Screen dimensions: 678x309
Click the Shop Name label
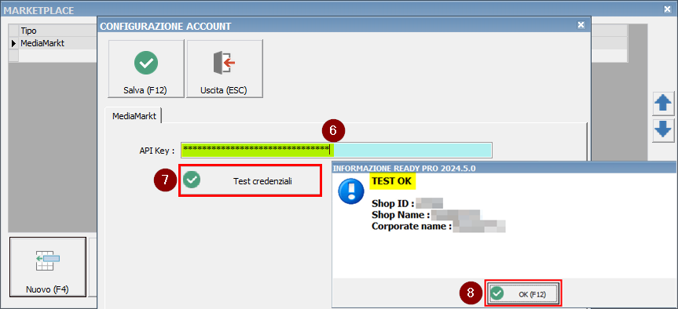pyautogui.click(x=401, y=214)
